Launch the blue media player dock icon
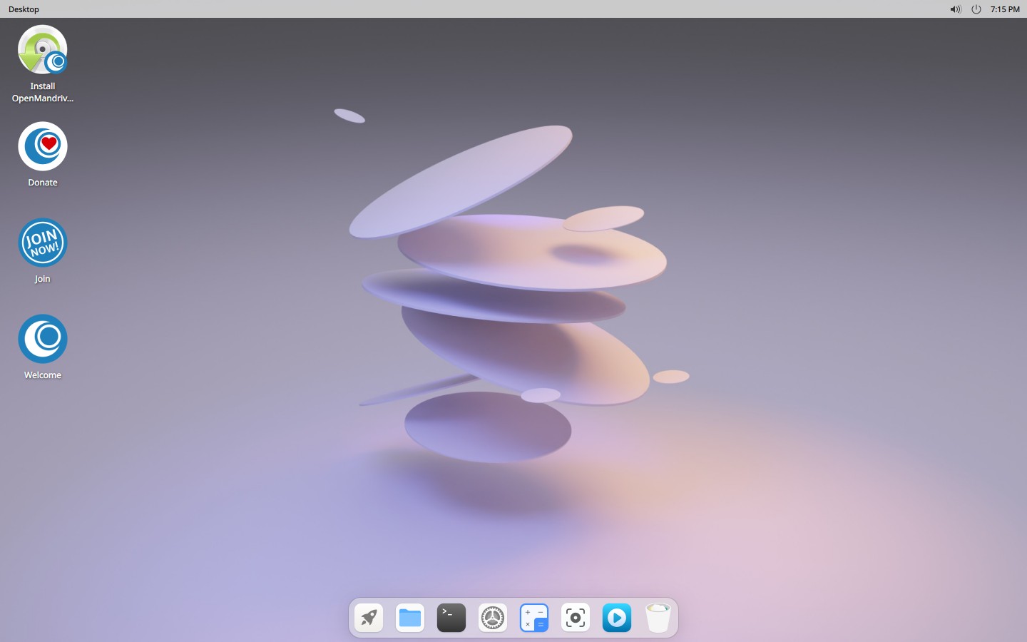 coord(617,618)
